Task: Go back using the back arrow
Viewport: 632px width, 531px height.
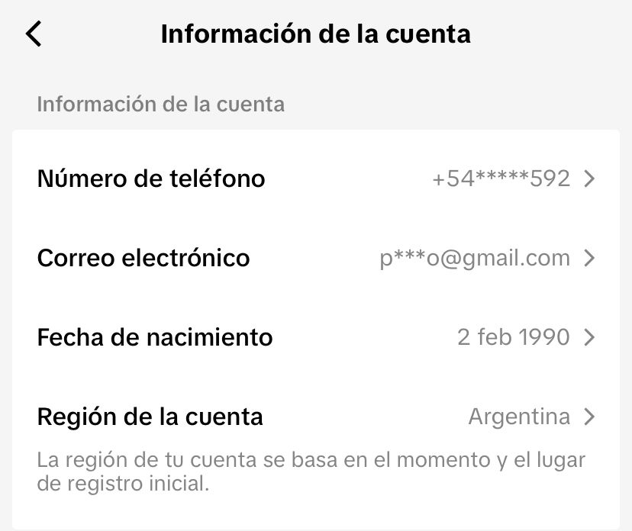Action: point(34,34)
